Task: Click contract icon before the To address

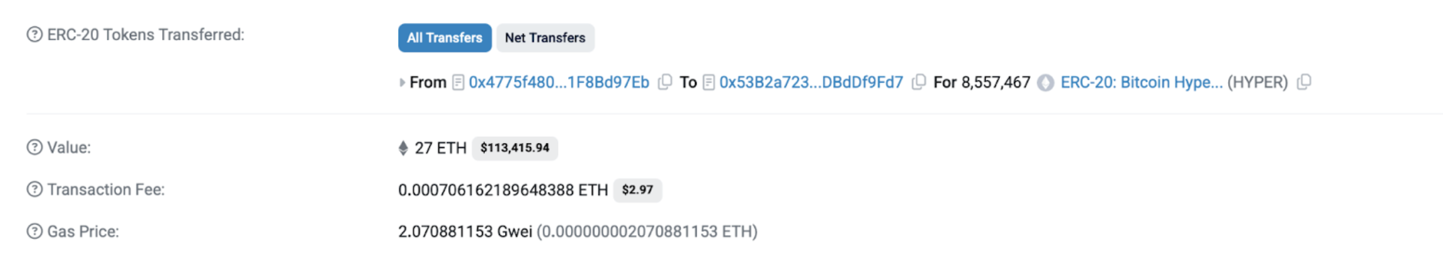Action: point(708,83)
